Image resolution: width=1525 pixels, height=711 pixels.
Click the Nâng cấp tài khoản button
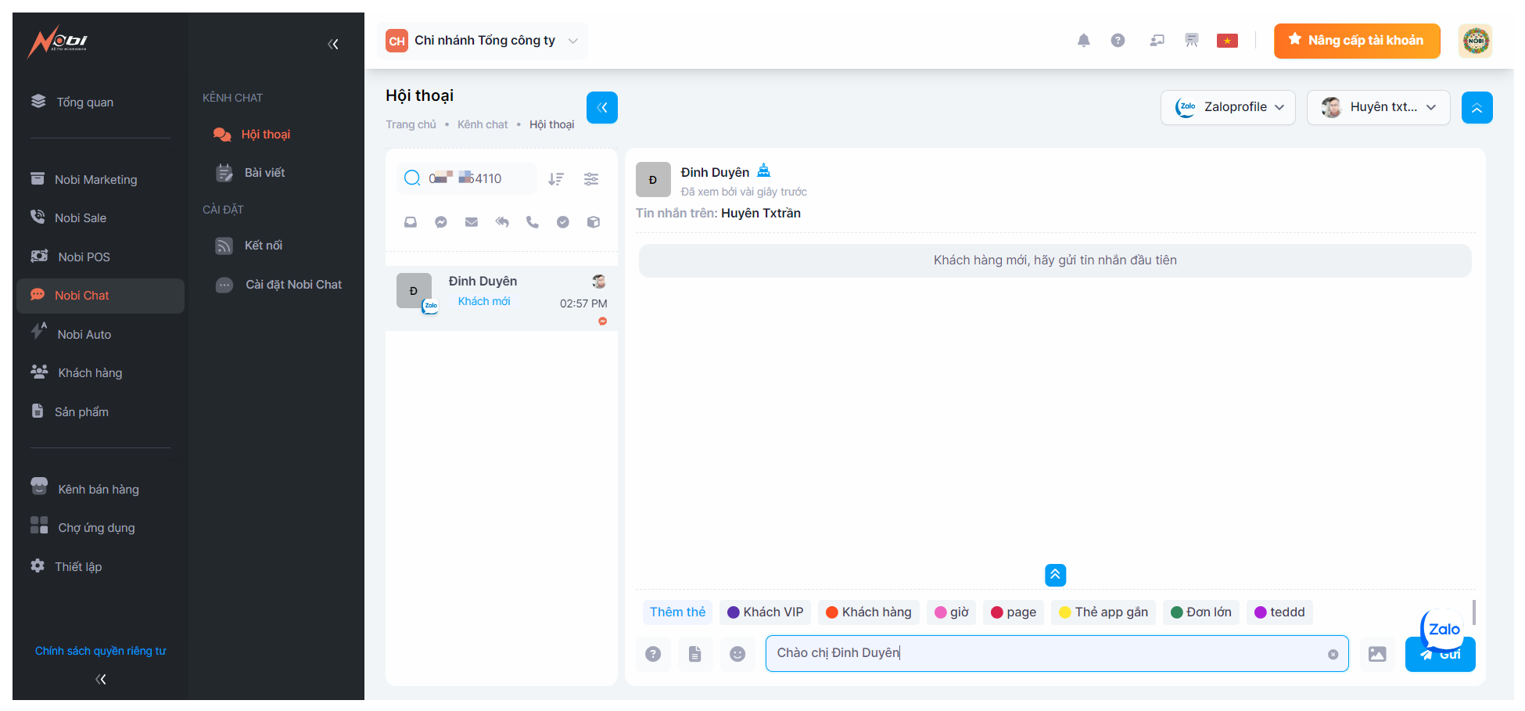(x=1356, y=41)
